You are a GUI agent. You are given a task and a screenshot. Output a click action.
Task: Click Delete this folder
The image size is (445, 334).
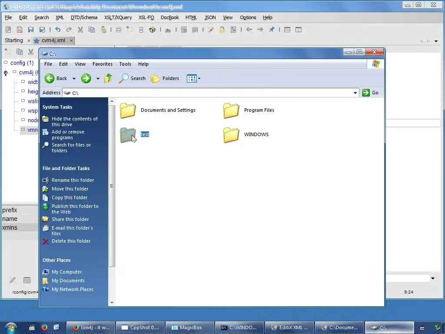(x=71, y=241)
